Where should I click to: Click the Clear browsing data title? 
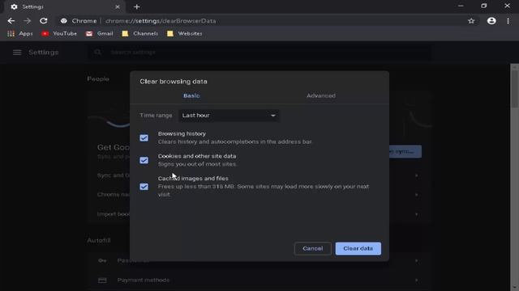[x=174, y=82]
